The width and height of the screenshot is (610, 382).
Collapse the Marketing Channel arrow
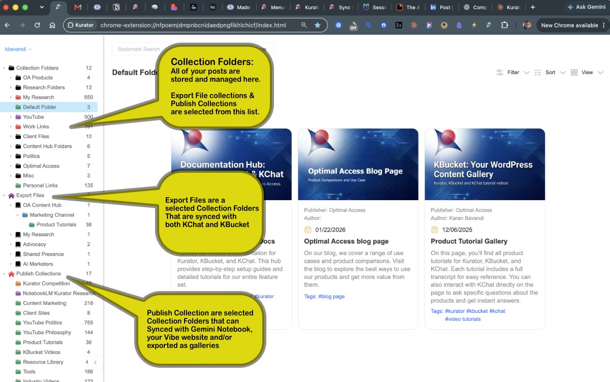17,215
